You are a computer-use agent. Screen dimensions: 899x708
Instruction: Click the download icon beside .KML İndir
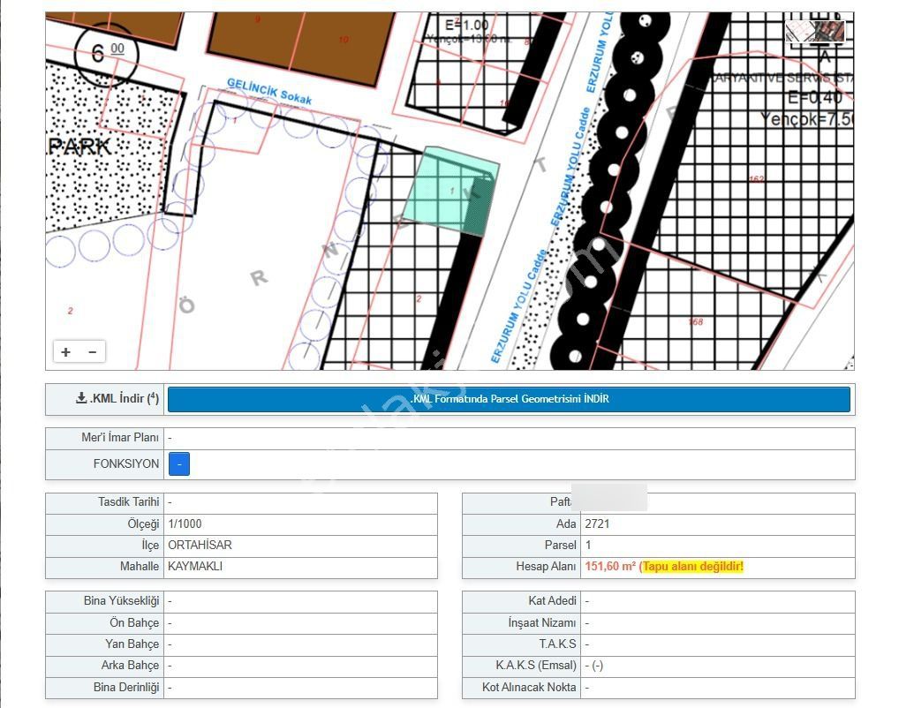click(81, 398)
